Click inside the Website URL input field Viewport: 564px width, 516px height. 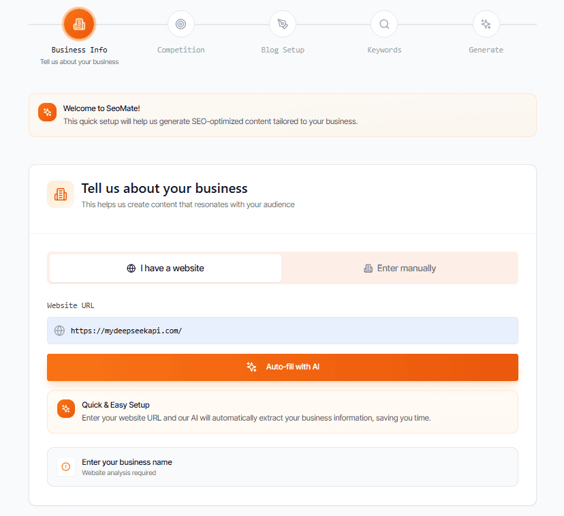tap(282, 331)
